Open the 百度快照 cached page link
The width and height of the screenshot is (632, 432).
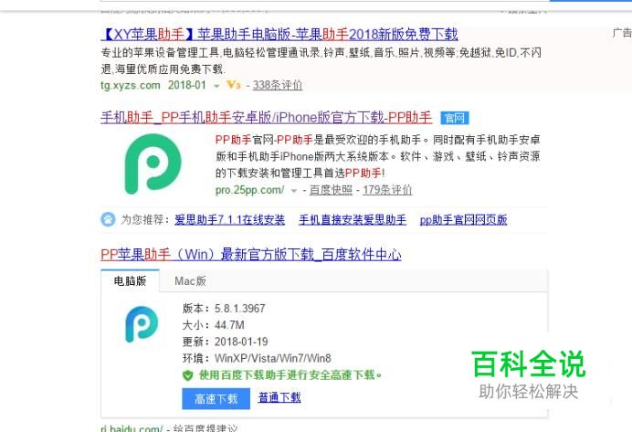point(331,190)
